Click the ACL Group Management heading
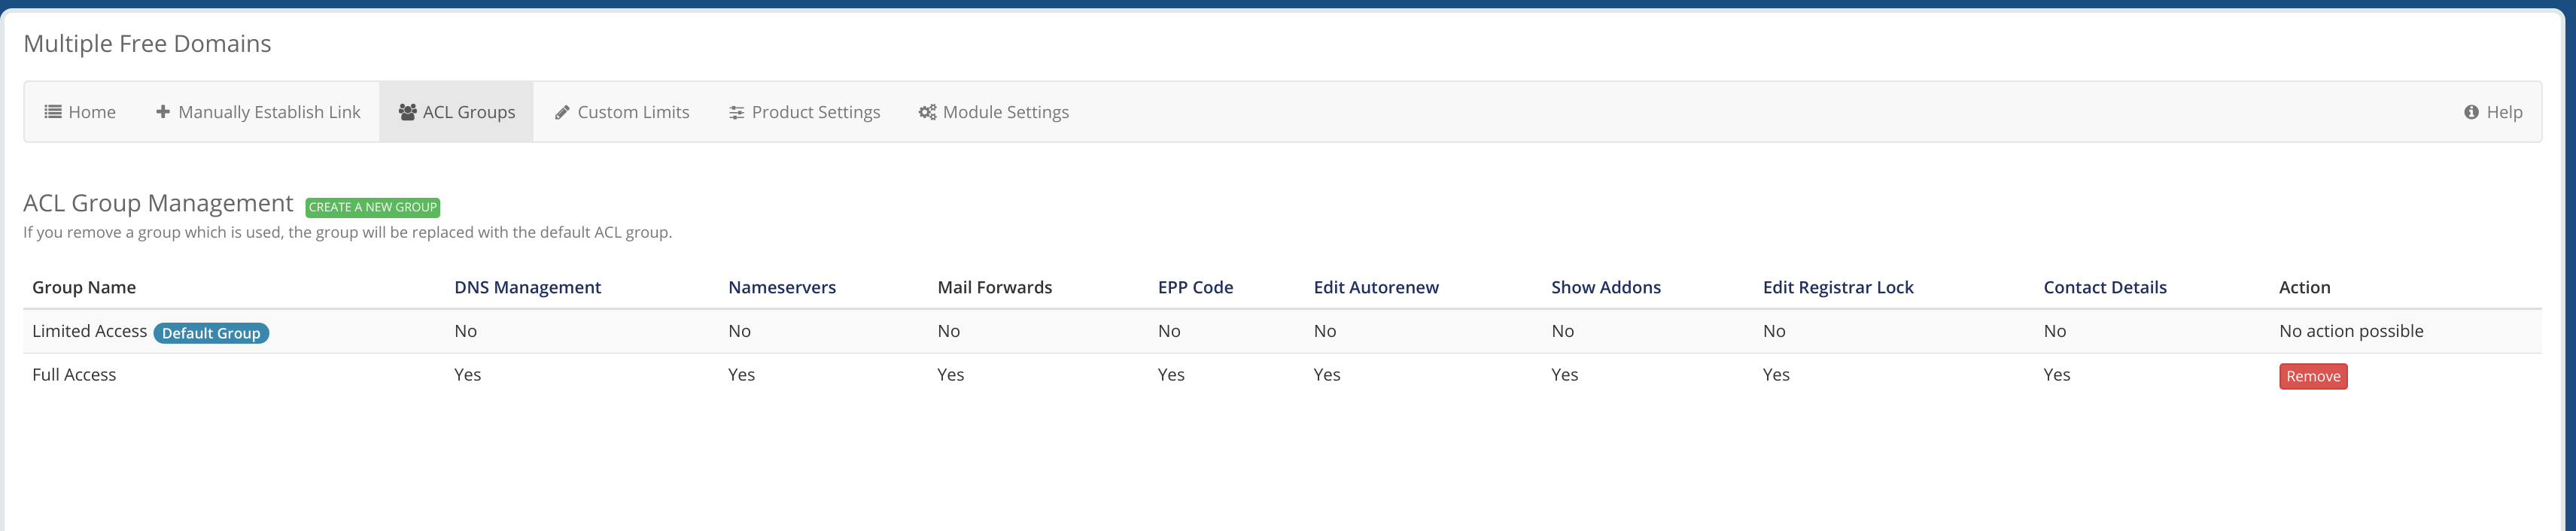2576x531 pixels. [158, 203]
